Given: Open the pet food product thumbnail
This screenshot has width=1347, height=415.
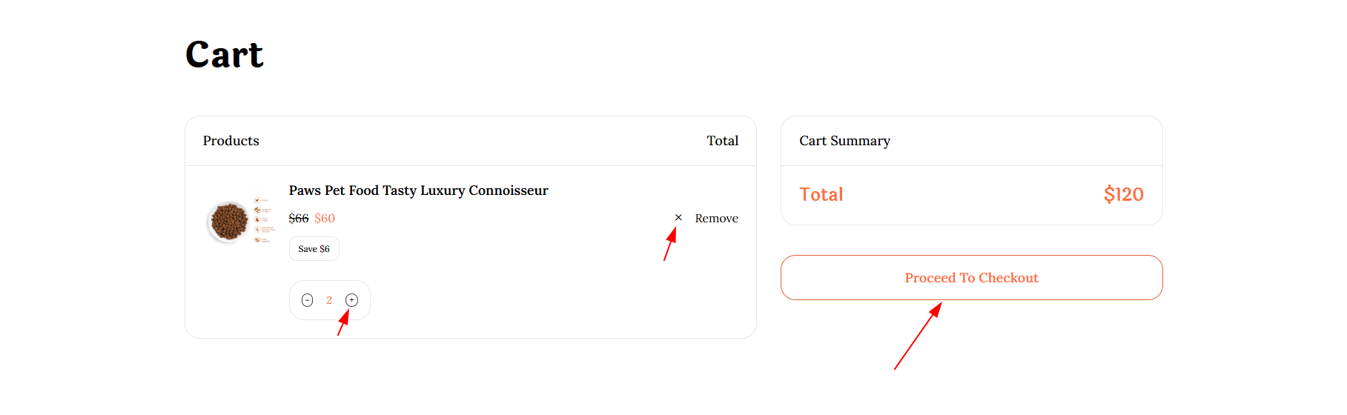Looking at the screenshot, I should [x=239, y=221].
